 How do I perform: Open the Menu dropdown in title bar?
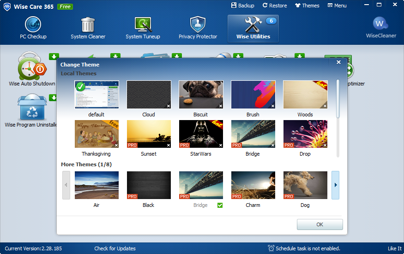pyautogui.click(x=337, y=6)
